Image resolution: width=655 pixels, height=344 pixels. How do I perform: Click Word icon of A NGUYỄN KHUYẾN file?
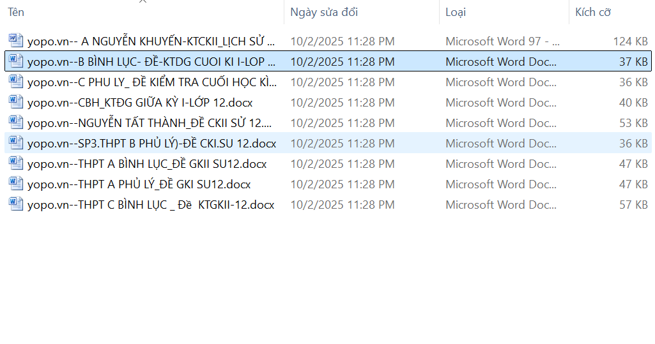pyautogui.click(x=16, y=41)
